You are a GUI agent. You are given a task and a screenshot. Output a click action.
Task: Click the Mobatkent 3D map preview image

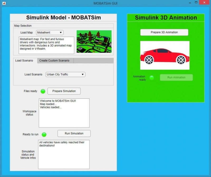94,41
